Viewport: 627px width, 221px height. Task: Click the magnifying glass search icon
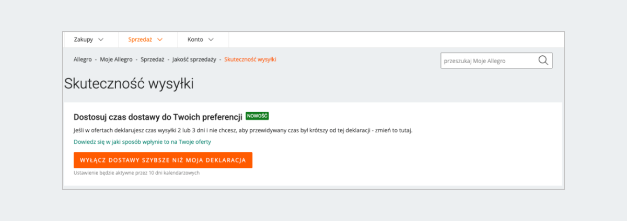[543, 60]
